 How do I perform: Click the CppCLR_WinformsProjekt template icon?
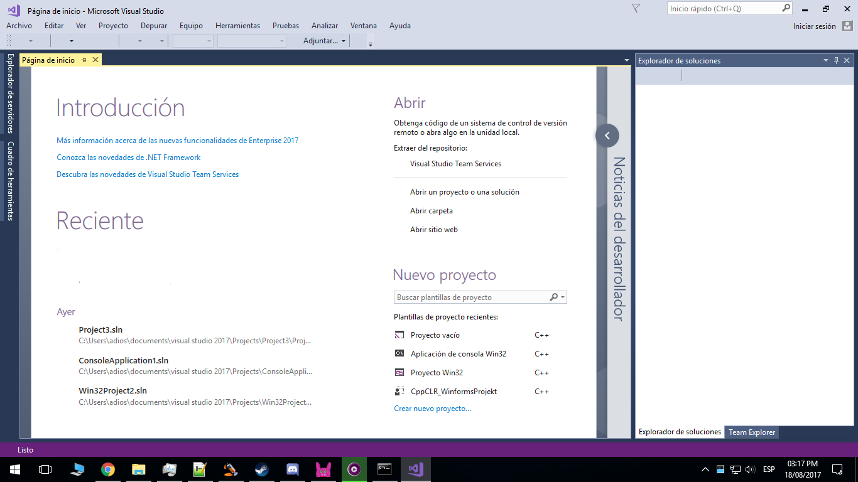399,392
